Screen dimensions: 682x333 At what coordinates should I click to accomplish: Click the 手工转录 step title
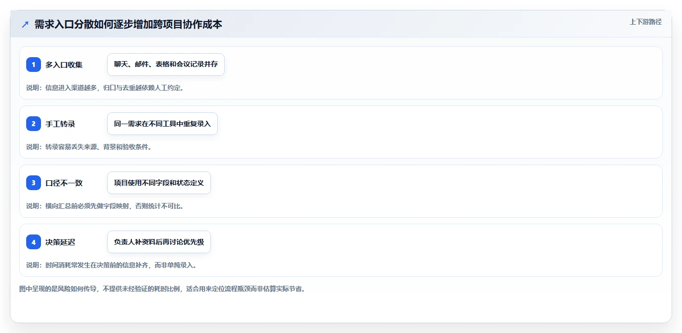(60, 124)
